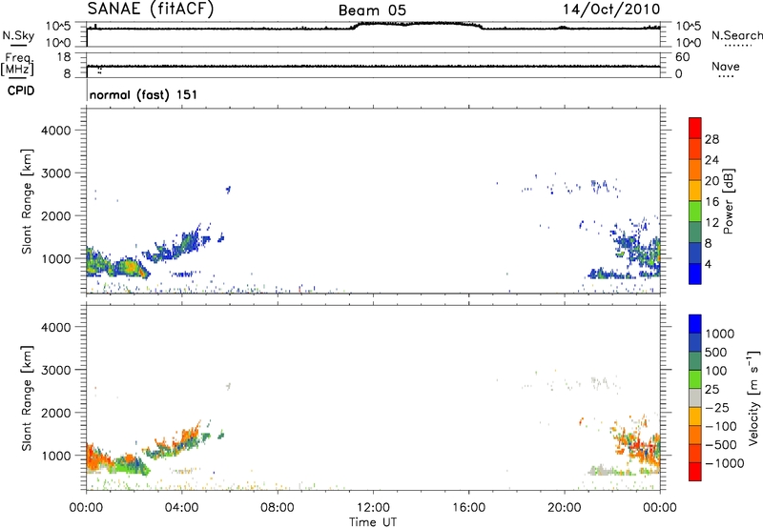
Task: Click the 4 tick on power colorbar
Action: coord(709,264)
